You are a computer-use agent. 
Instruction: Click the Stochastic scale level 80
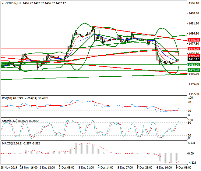pos(189,123)
